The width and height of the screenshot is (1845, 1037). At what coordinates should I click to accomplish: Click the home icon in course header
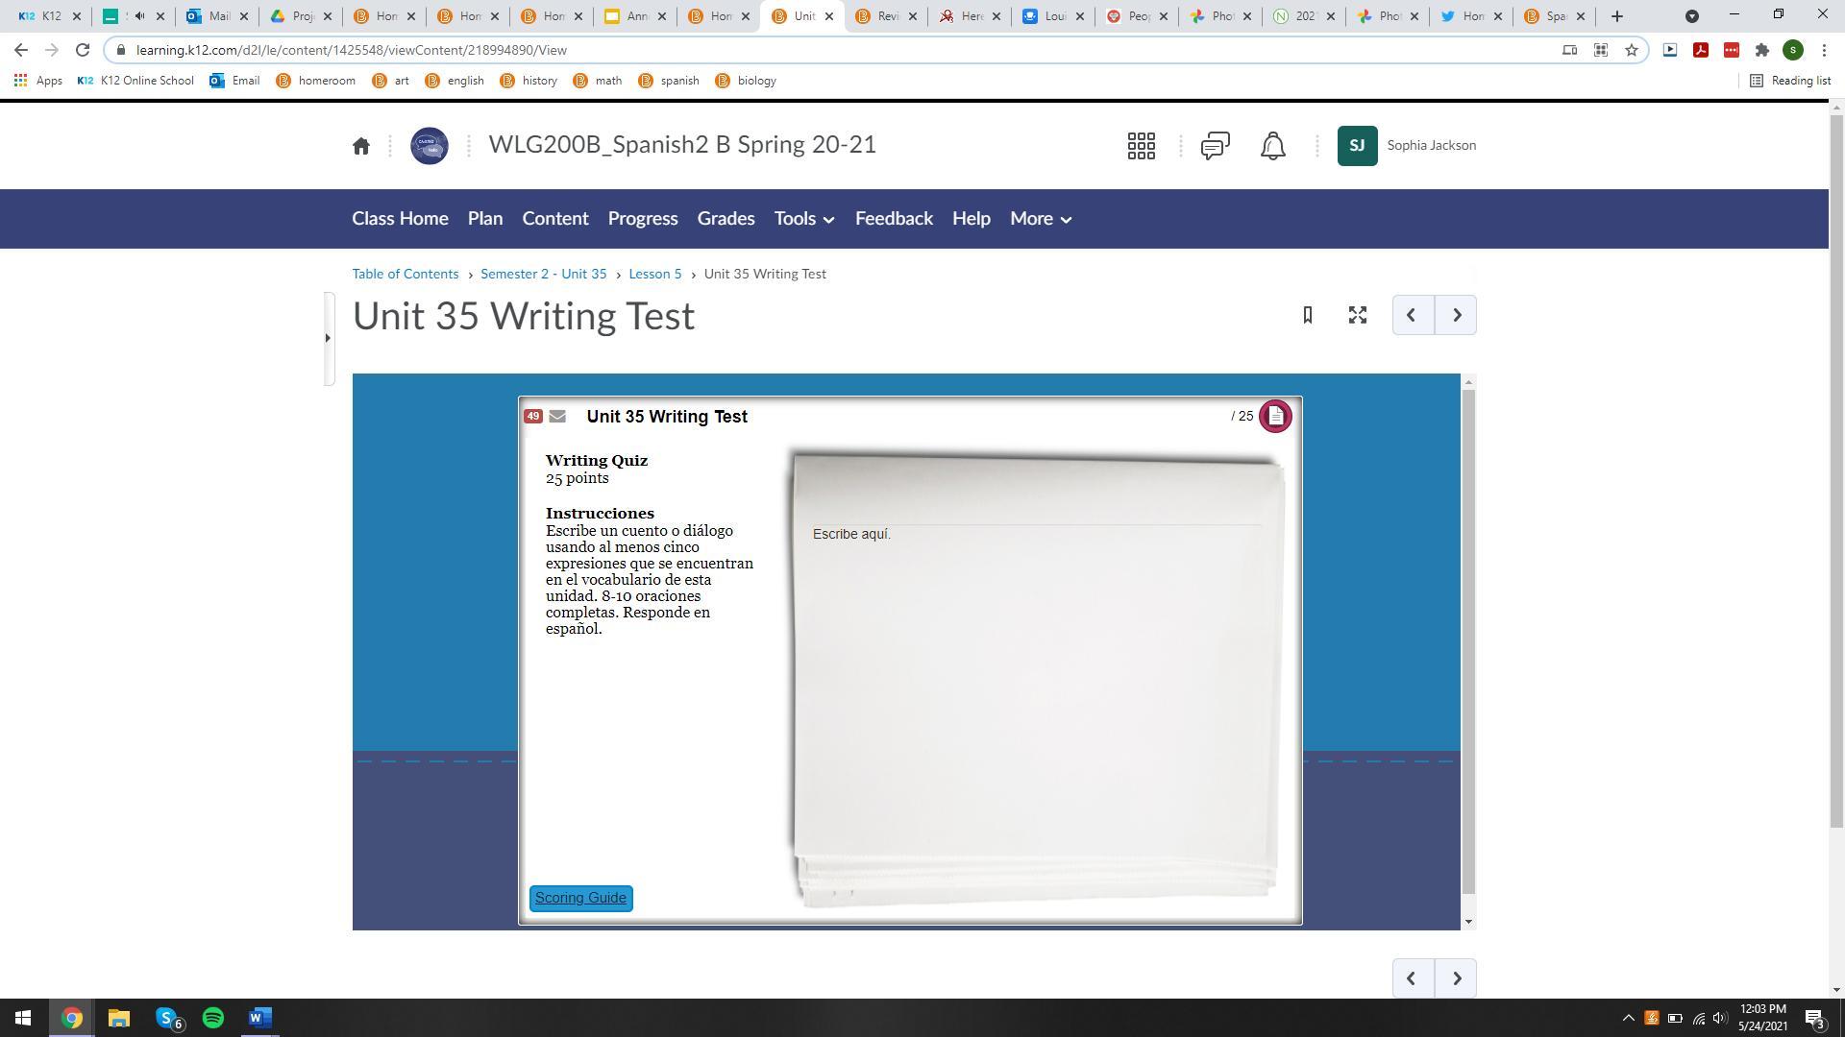point(361,146)
